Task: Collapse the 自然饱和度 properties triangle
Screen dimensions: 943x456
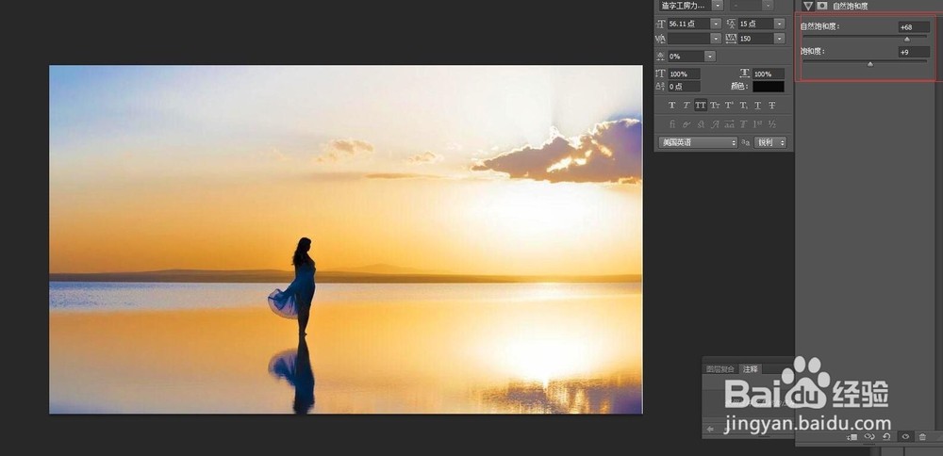Action: (808, 6)
